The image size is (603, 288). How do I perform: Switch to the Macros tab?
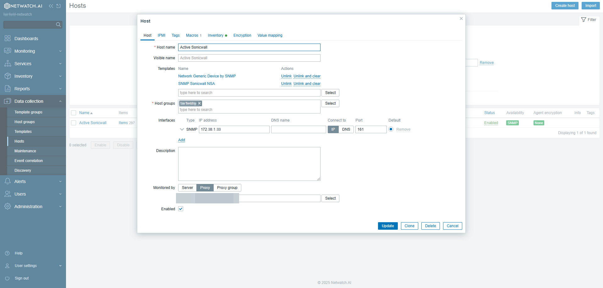(192, 35)
